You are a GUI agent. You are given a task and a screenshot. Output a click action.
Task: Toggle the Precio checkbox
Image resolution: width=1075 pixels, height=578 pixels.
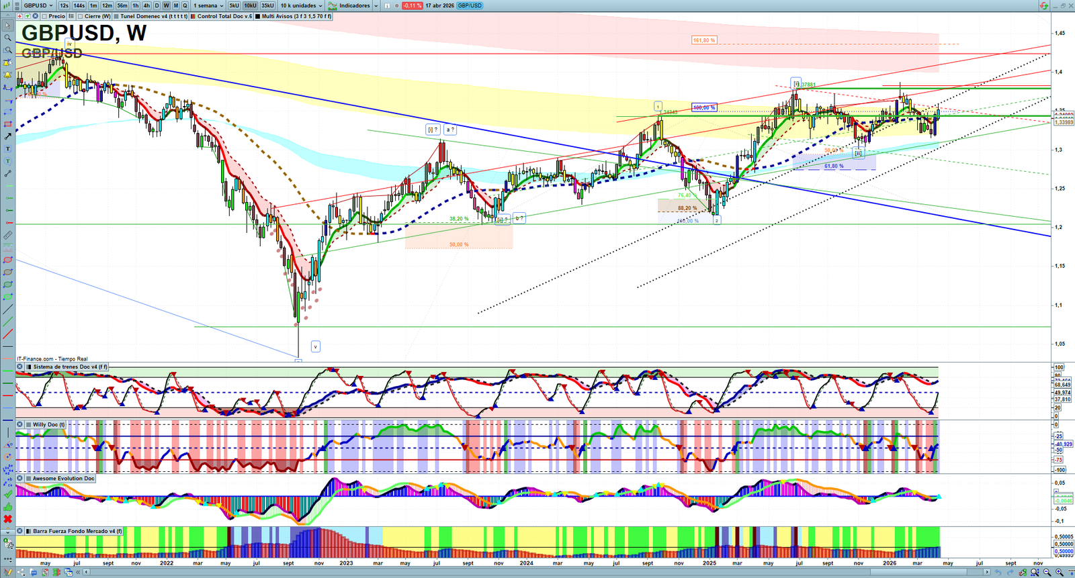[x=44, y=16]
